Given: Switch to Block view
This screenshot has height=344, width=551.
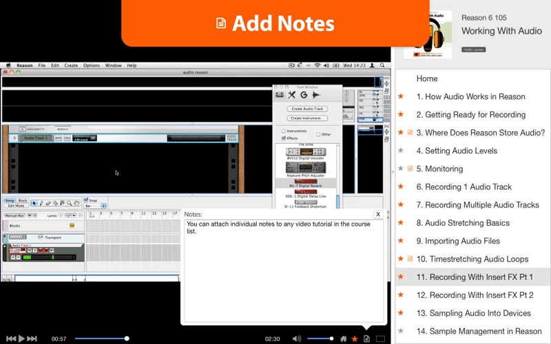Looking at the screenshot, I should pyautogui.click(x=23, y=200).
